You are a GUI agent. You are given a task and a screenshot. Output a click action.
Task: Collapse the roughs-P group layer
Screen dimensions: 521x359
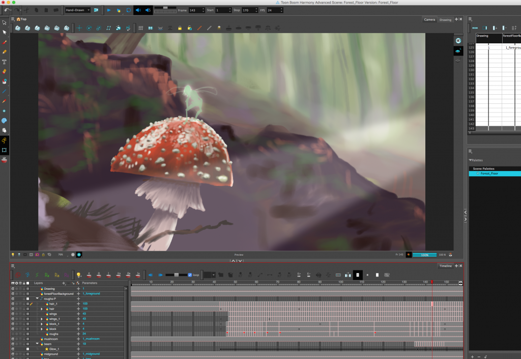37,299
